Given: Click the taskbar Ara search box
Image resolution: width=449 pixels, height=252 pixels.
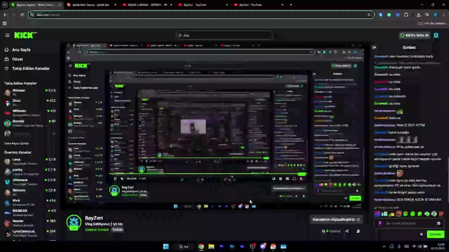Looking at the screenshot, I should pyautogui.click(x=184, y=246).
